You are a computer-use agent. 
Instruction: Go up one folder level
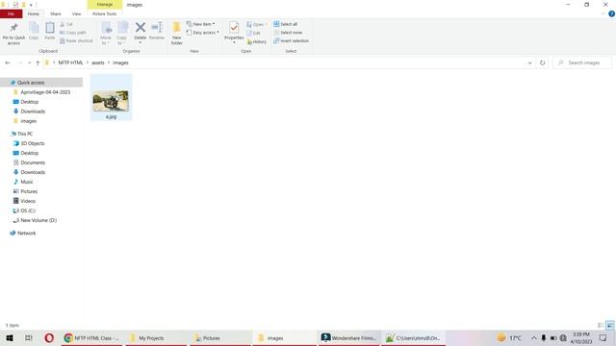(x=38, y=62)
